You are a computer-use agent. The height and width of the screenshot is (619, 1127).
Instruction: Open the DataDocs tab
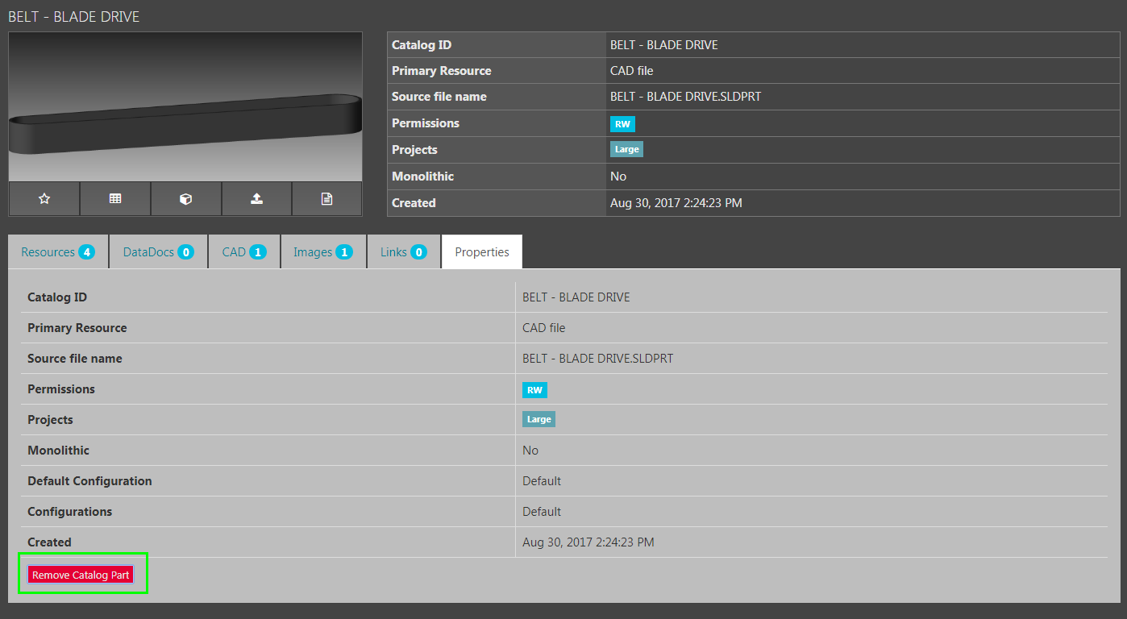[x=158, y=252]
